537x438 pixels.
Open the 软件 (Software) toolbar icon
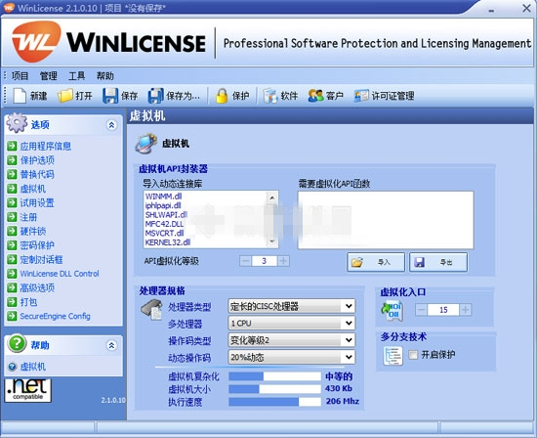coord(269,96)
